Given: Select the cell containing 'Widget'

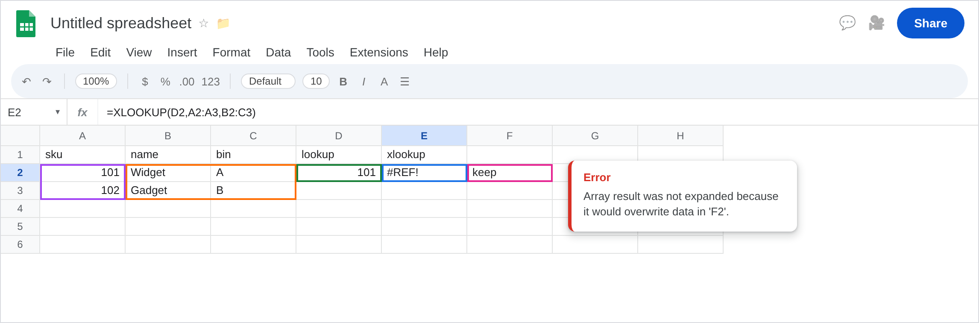Looking at the screenshot, I should click(168, 173).
